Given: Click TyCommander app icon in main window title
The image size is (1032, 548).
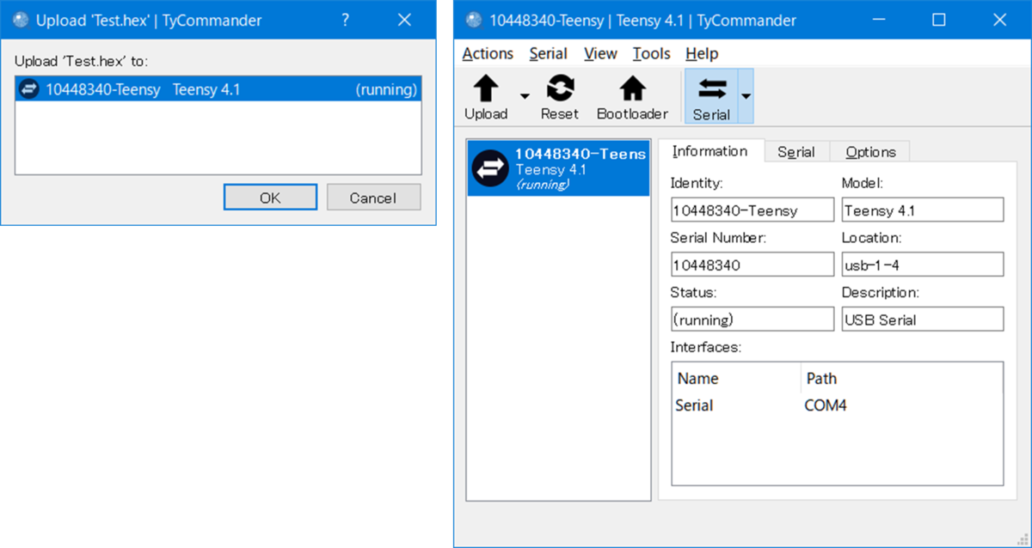Looking at the screenshot, I should 474,20.
